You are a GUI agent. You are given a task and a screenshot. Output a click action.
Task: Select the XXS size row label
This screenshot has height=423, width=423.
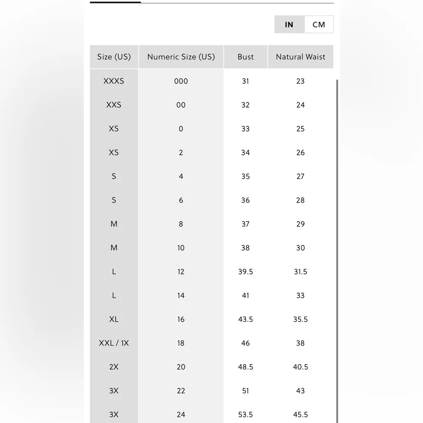[114, 105]
